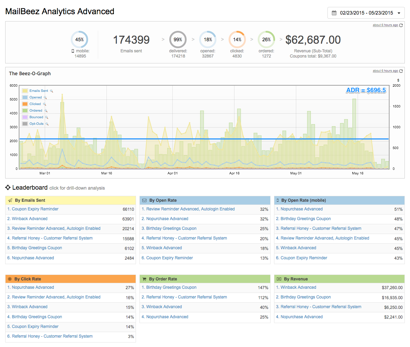Toggle Bounced series in legend
Image resolution: width=410 pixels, height=347 pixels.
36,117
